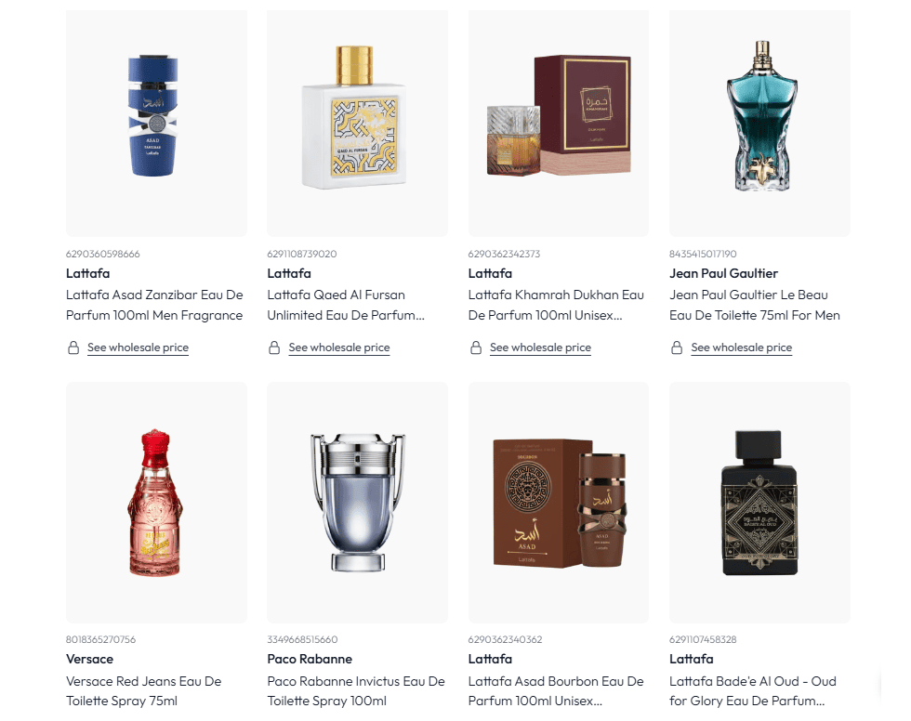Viewport: 911px width, 721px height.
Task: Open Versace Red Jeans Eau De Toilette title
Action: (x=143, y=691)
